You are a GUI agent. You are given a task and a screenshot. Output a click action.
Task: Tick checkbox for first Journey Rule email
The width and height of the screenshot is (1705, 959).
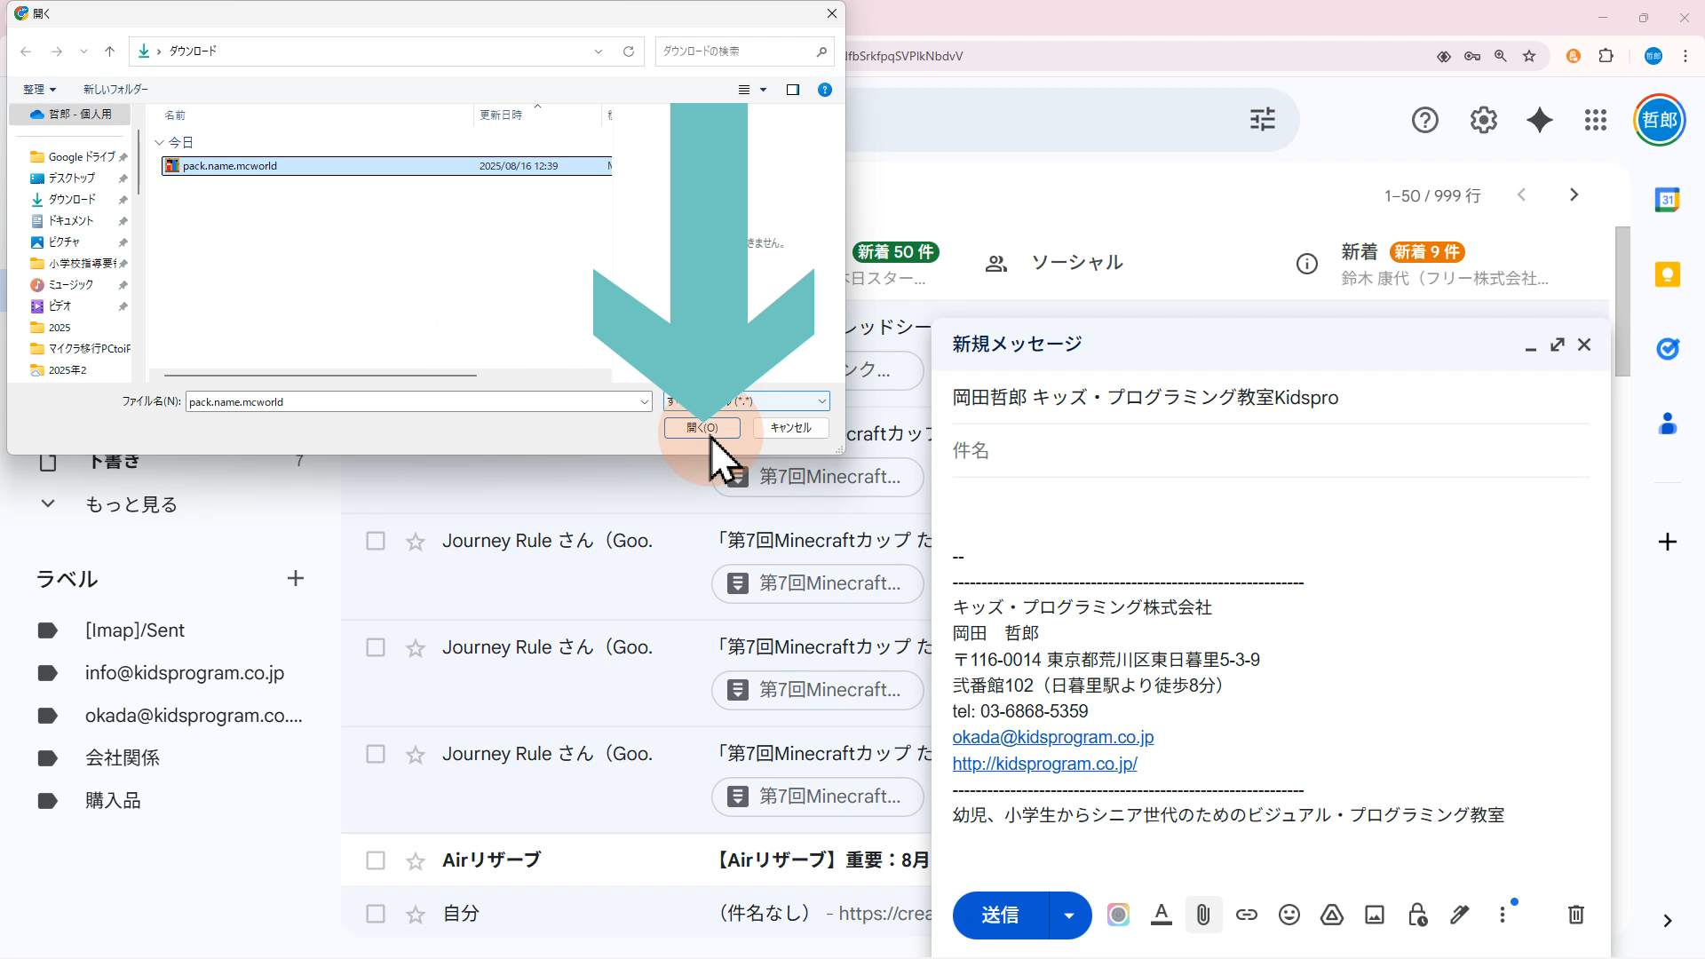[376, 541]
